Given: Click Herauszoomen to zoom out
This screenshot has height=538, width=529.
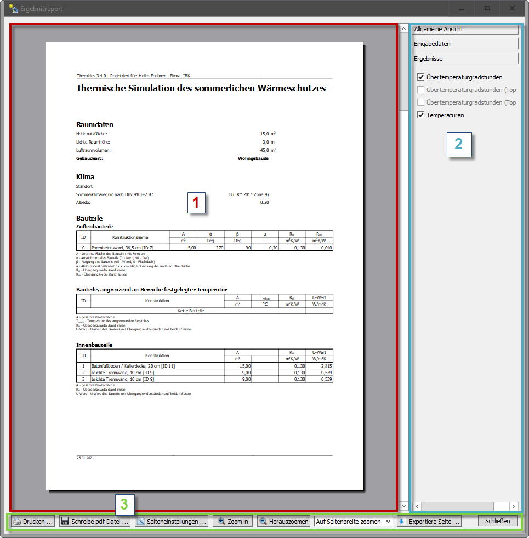Looking at the screenshot, I should click(283, 521).
